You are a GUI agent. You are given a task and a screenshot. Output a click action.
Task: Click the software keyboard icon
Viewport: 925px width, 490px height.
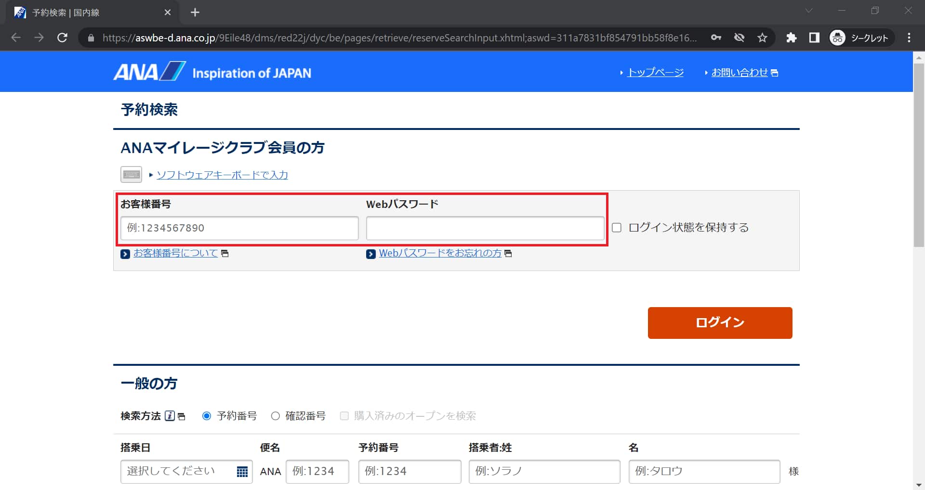tap(131, 174)
